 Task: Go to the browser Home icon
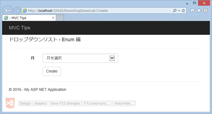click(192, 11)
